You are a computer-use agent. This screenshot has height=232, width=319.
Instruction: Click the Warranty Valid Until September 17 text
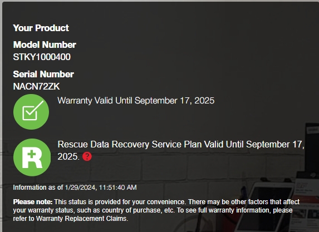(x=136, y=101)
